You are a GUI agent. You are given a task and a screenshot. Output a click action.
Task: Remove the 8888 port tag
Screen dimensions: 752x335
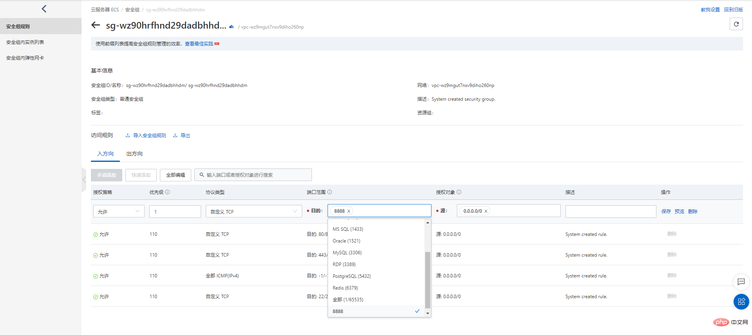point(349,211)
